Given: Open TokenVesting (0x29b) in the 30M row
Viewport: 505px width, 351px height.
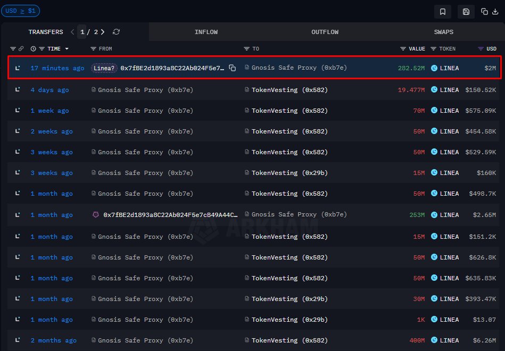Looking at the screenshot, I should pyautogui.click(x=289, y=299).
